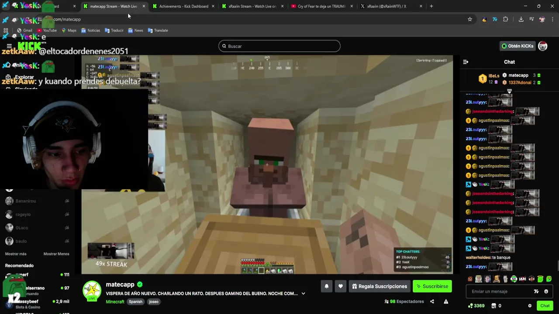Report stream with warning icon

tap(446, 301)
